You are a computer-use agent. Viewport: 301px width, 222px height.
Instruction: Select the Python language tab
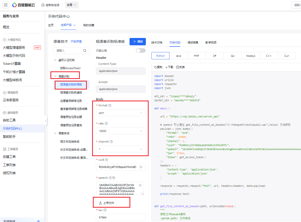[160, 56]
